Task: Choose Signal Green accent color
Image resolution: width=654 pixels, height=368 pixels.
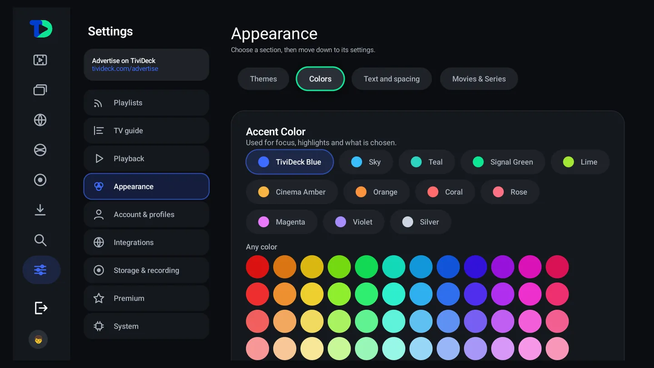Action: [x=503, y=162]
